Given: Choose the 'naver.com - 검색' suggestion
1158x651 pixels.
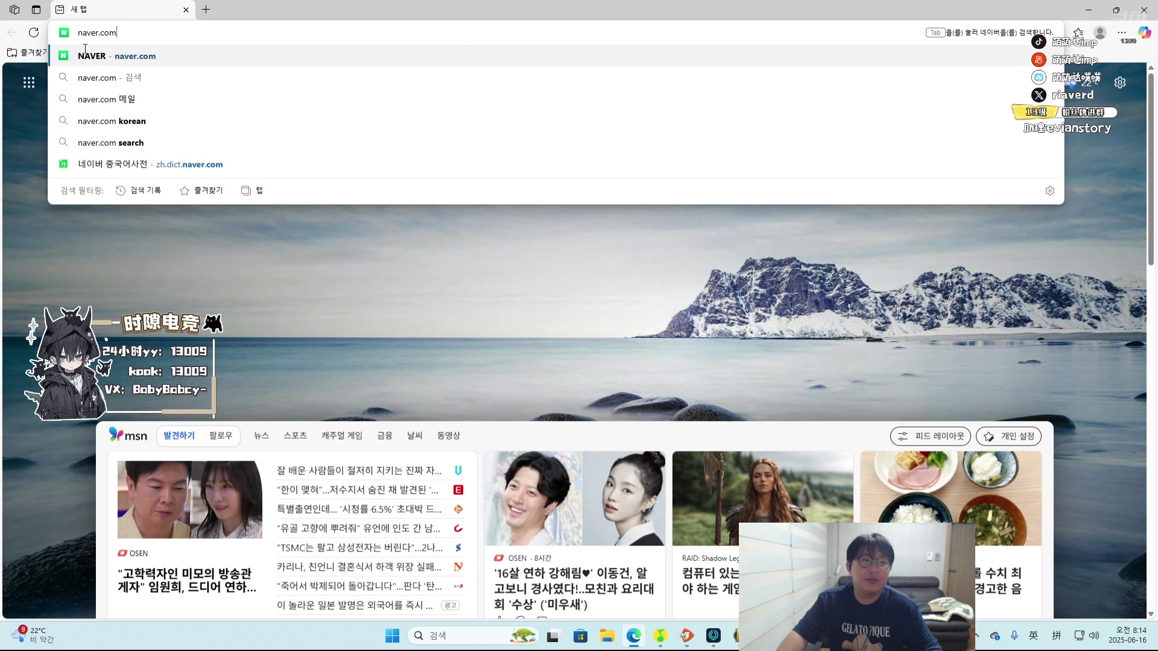Looking at the screenshot, I should coord(556,78).
